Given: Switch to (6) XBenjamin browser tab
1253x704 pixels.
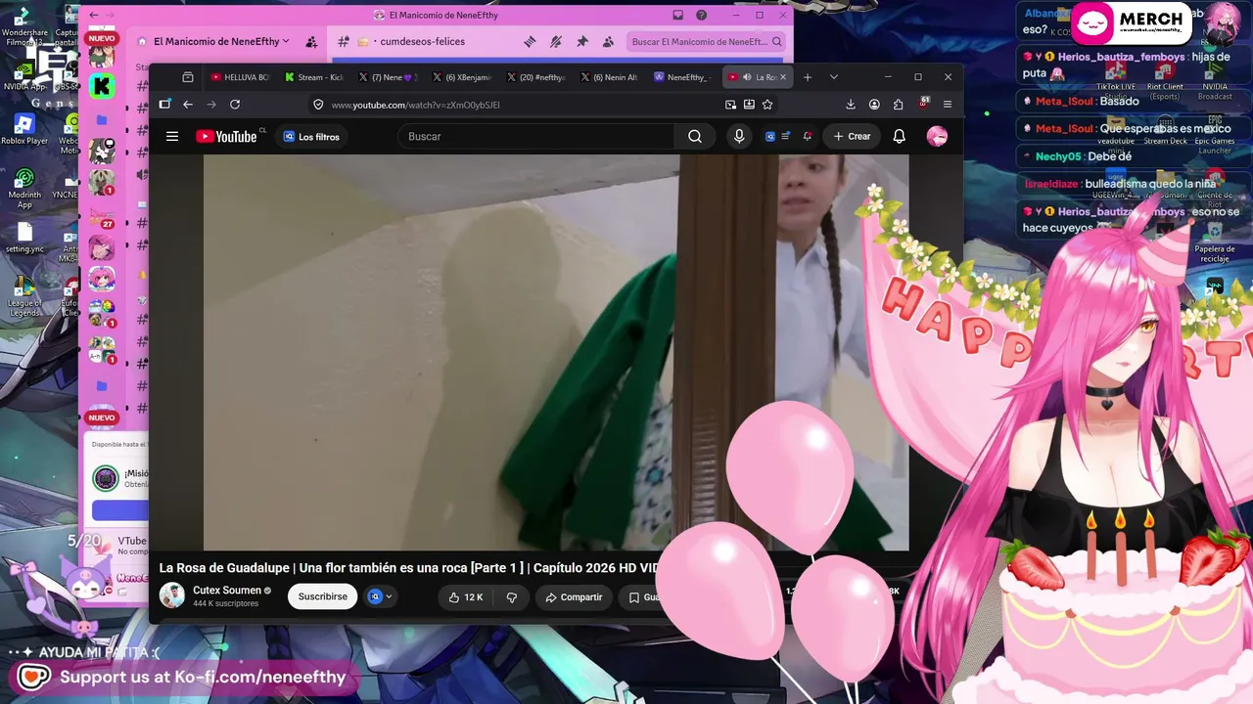Looking at the screenshot, I should pyautogui.click(x=462, y=77).
